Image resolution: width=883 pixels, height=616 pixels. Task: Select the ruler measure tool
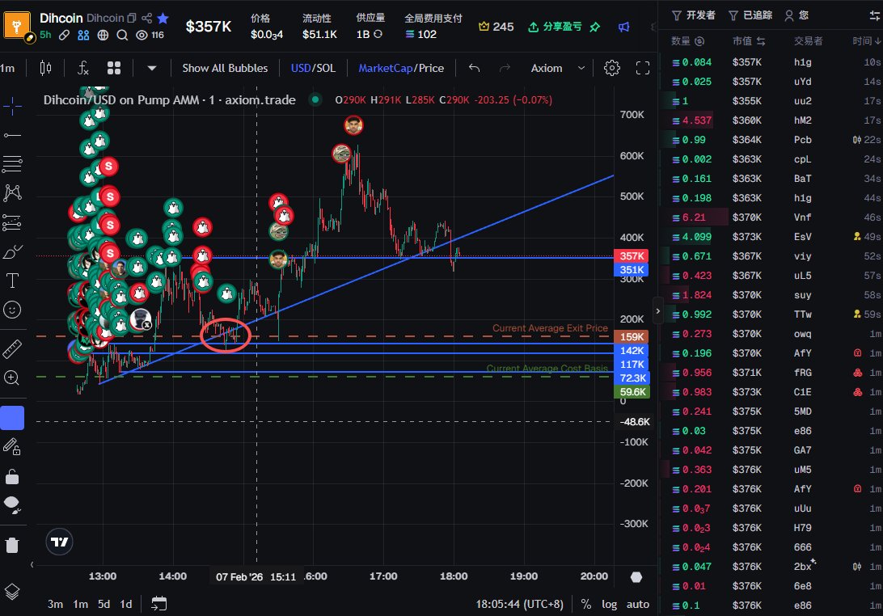[12, 349]
